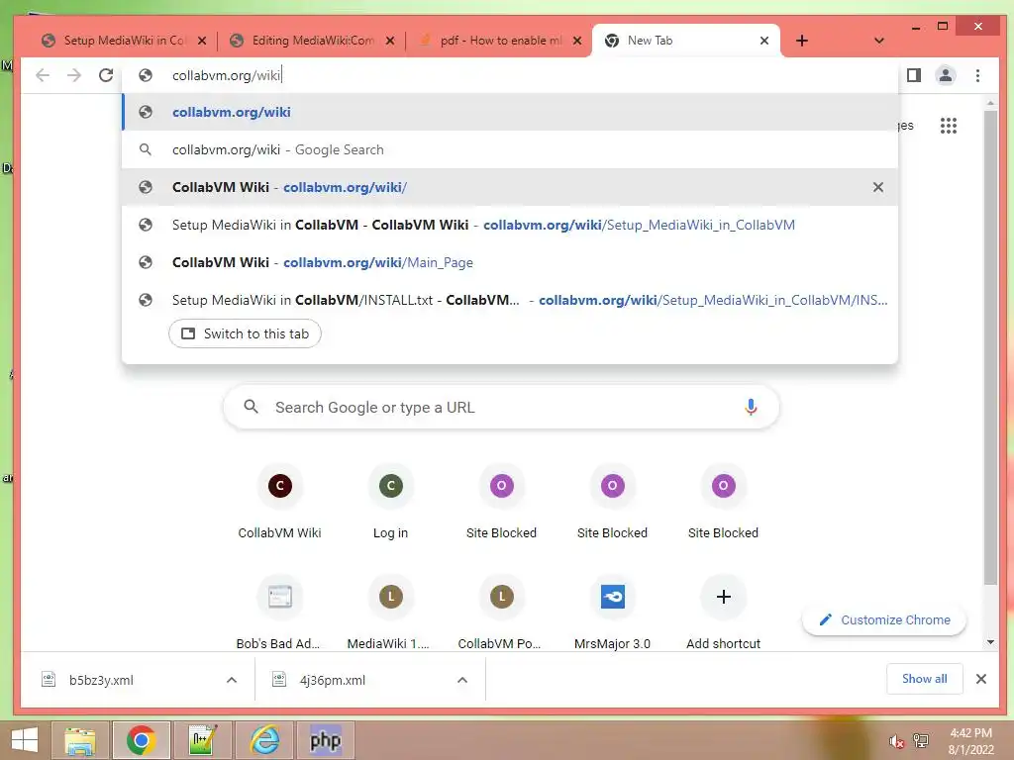Click Add shortcut plus tile
Viewport: 1014px width, 760px height.
point(723,614)
